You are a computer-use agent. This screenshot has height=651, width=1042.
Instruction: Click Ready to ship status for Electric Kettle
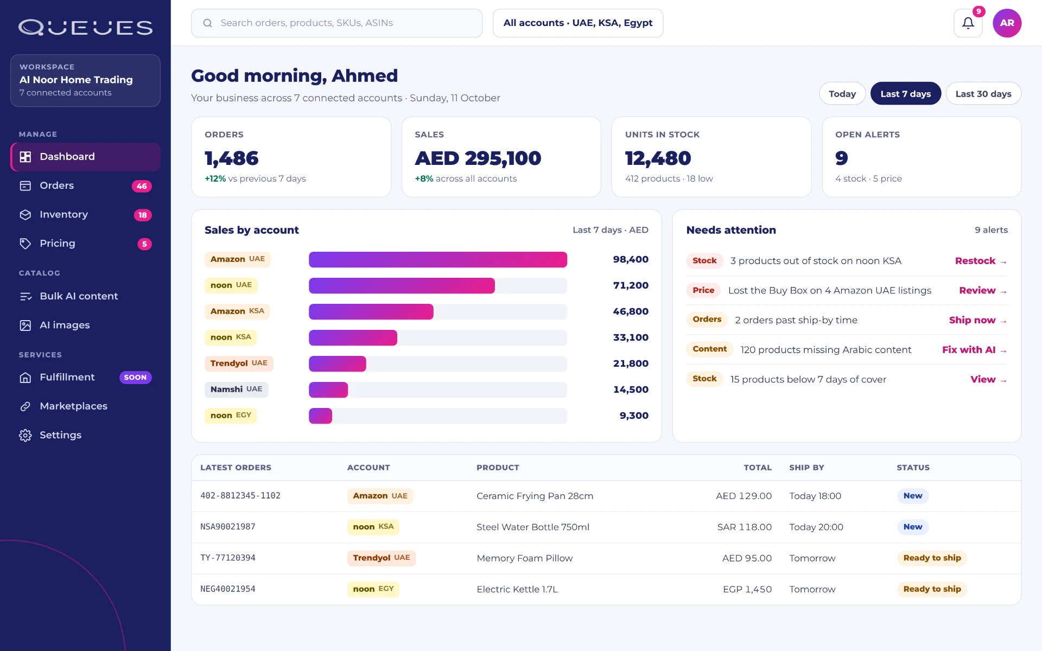pos(932,589)
